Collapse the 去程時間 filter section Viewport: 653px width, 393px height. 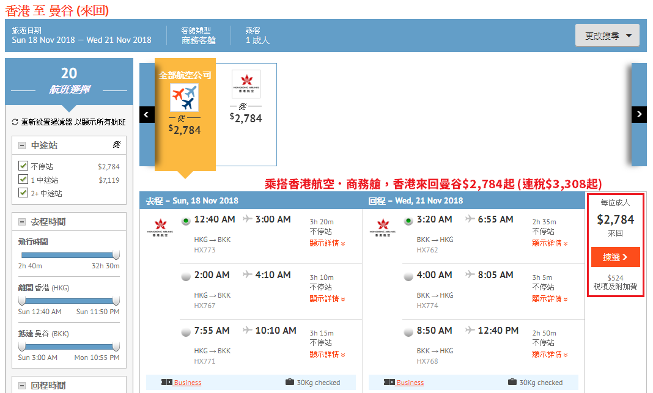(22, 222)
